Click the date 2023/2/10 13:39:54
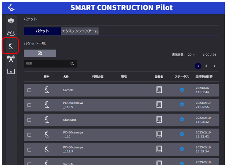 coord(203,149)
